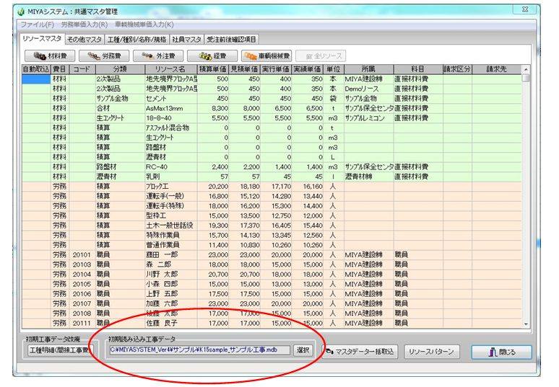Select the 上野 五郎 employee row
This screenshot has width=559, height=387.
pos(272,294)
